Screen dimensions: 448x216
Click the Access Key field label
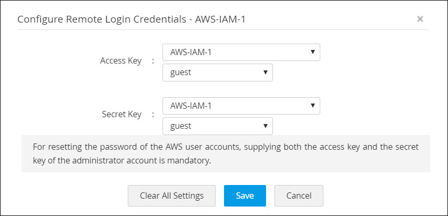click(120, 60)
